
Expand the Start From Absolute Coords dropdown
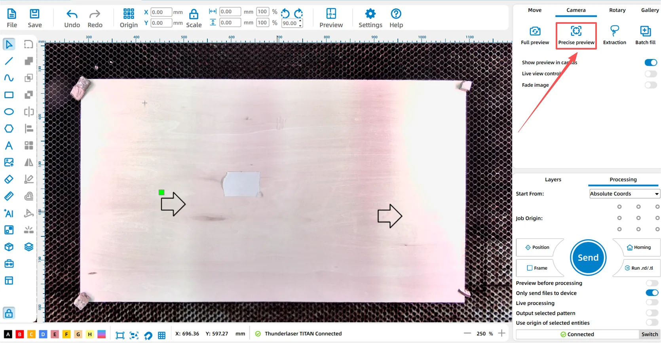click(x=624, y=194)
